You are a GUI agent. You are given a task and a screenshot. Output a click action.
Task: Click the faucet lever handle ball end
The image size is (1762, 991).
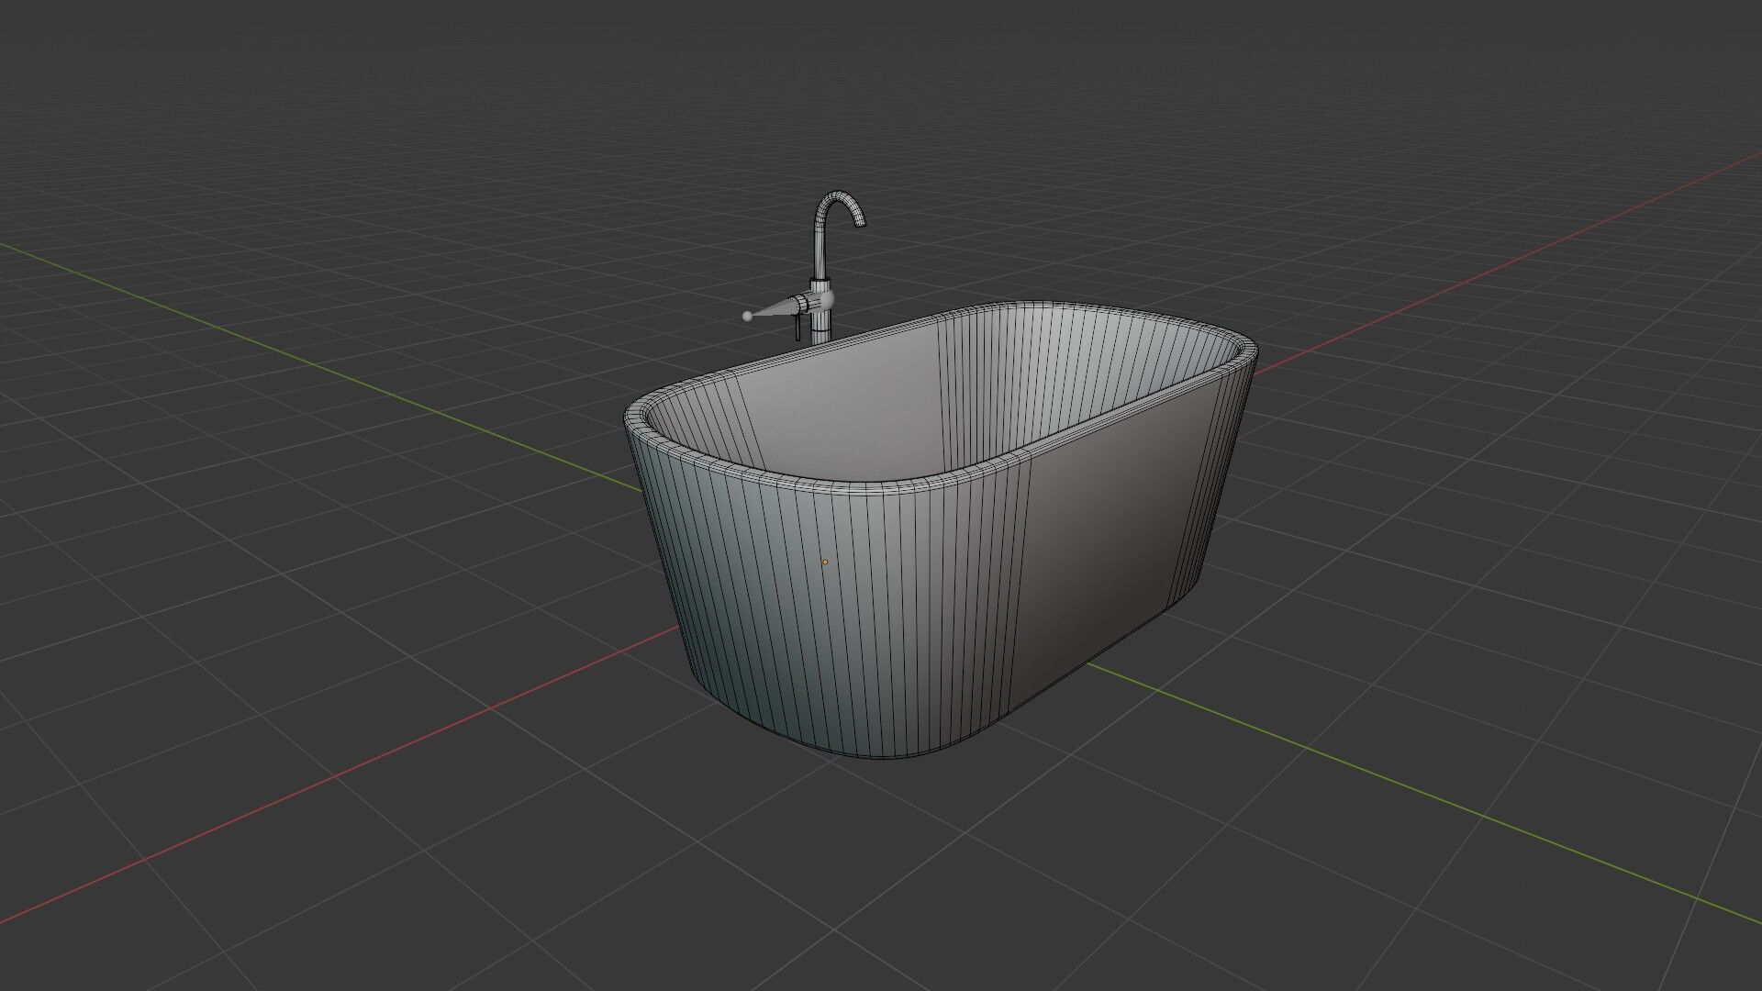pyautogui.click(x=748, y=316)
